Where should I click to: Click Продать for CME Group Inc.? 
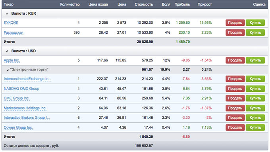[235, 98]
